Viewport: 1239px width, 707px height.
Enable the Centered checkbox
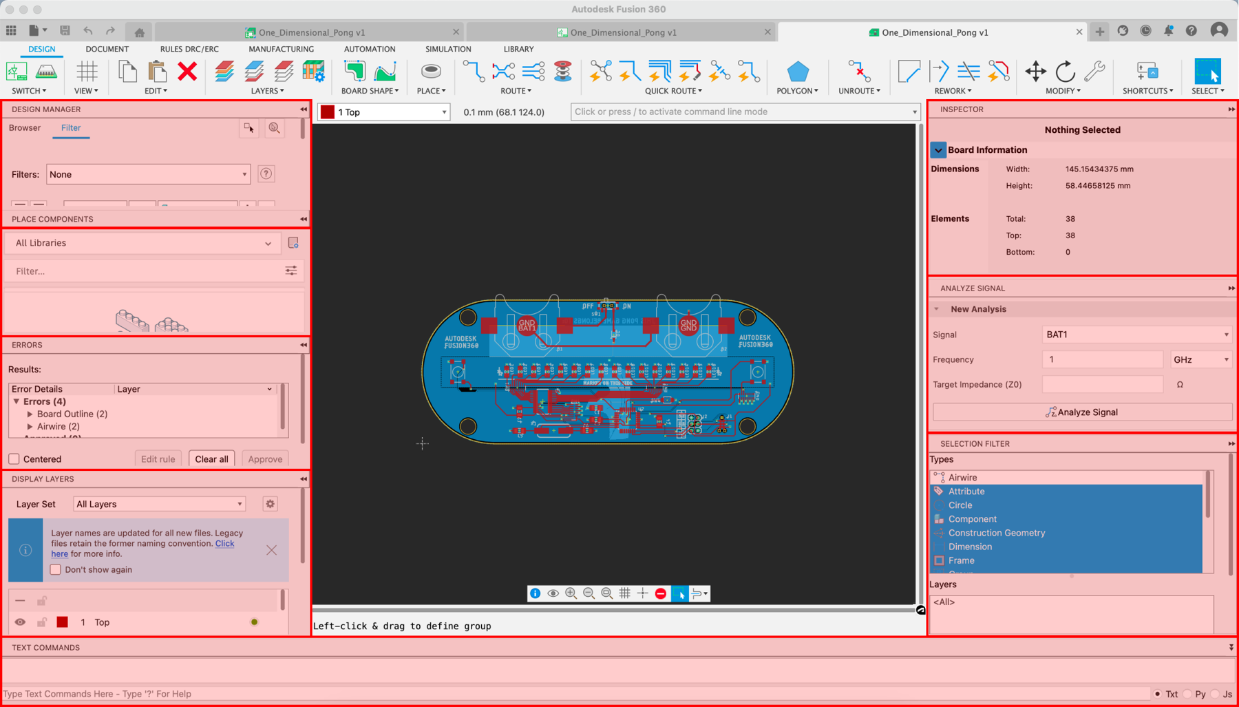click(14, 459)
